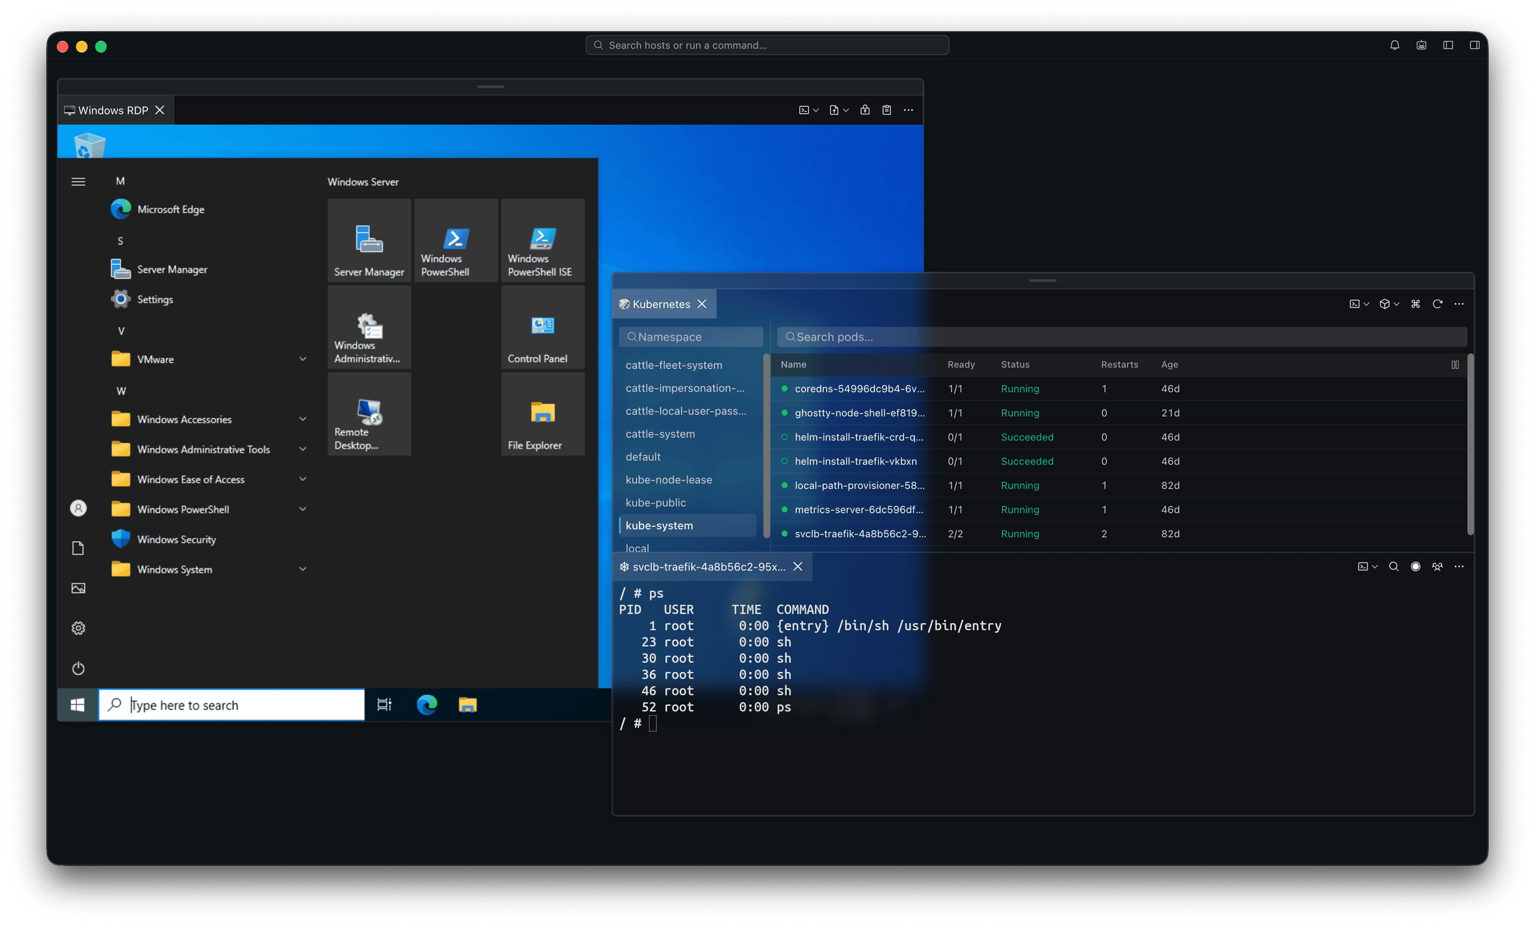
Task: Click the bot assistant icon in title bar
Action: click(1421, 45)
